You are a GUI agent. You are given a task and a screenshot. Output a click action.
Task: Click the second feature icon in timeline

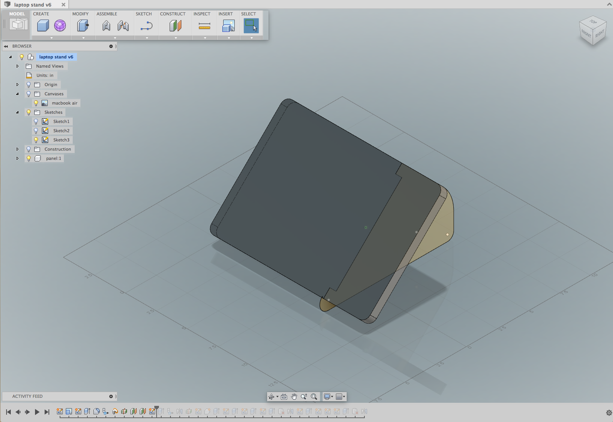click(69, 411)
